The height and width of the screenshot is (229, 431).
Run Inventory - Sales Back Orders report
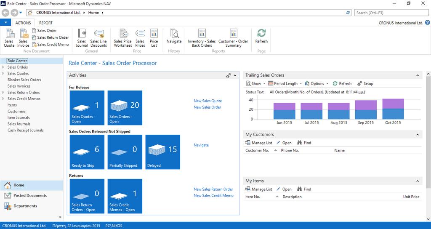point(202,37)
